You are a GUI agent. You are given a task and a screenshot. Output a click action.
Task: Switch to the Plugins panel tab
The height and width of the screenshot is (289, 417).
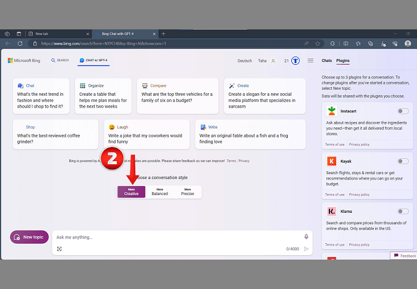pos(343,61)
